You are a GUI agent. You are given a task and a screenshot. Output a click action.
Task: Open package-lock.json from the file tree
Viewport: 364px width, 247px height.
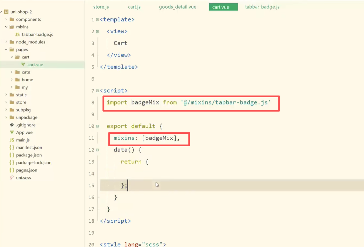click(x=34, y=162)
